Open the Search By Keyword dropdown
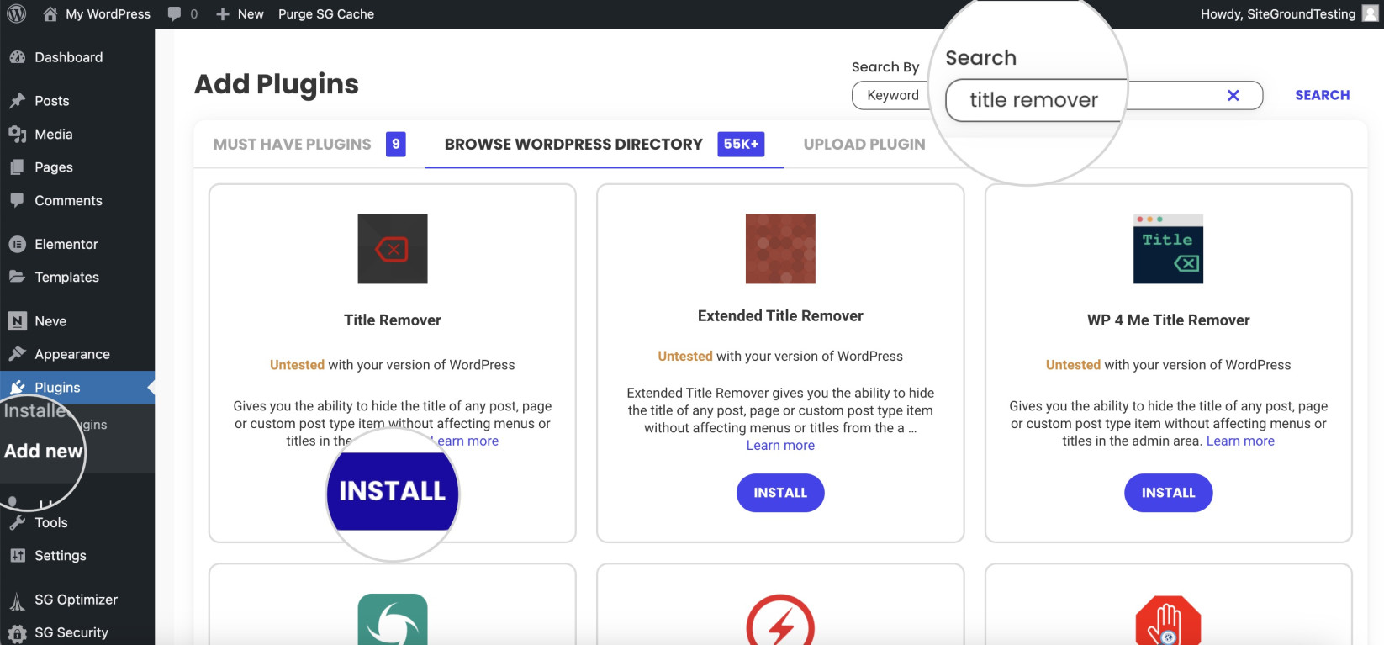 click(892, 95)
